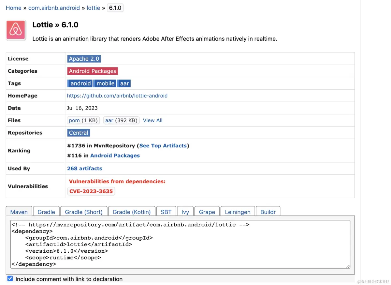This screenshot has height=285, width=391.
Task: Open Android Packages ranking link
Action: tap(115, 156)
